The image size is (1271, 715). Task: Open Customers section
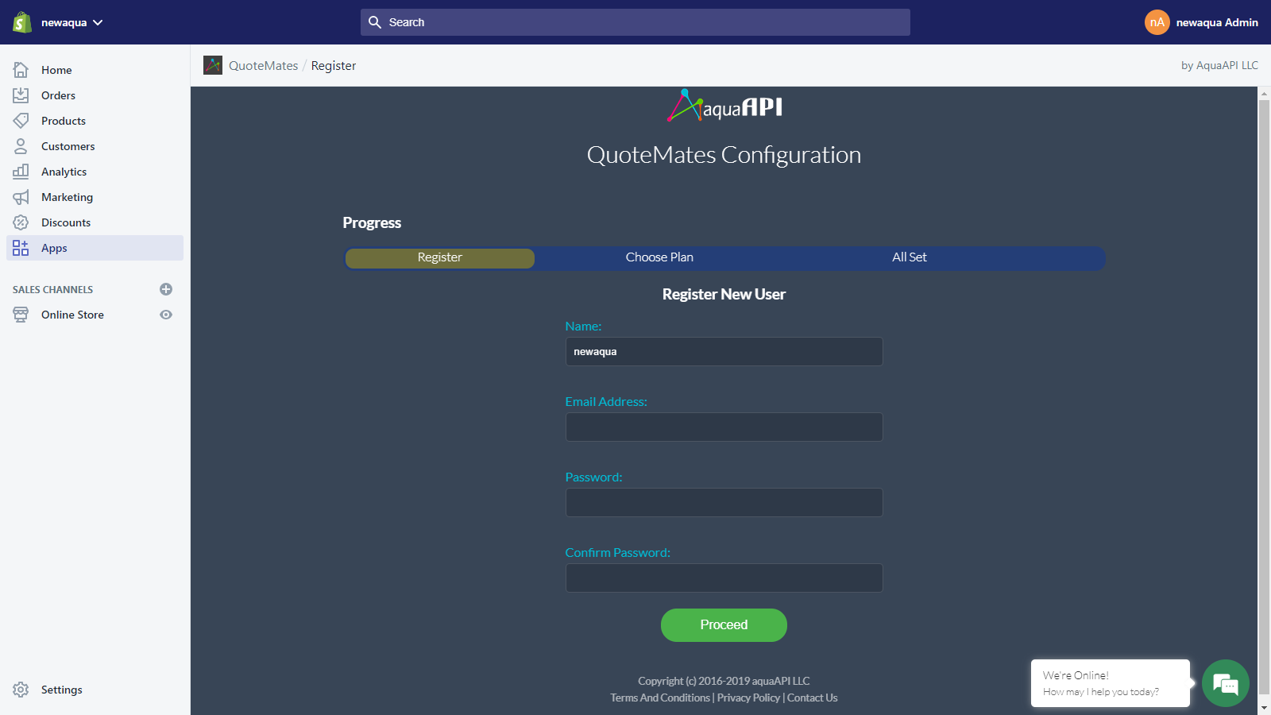click(x=68, y=146)
